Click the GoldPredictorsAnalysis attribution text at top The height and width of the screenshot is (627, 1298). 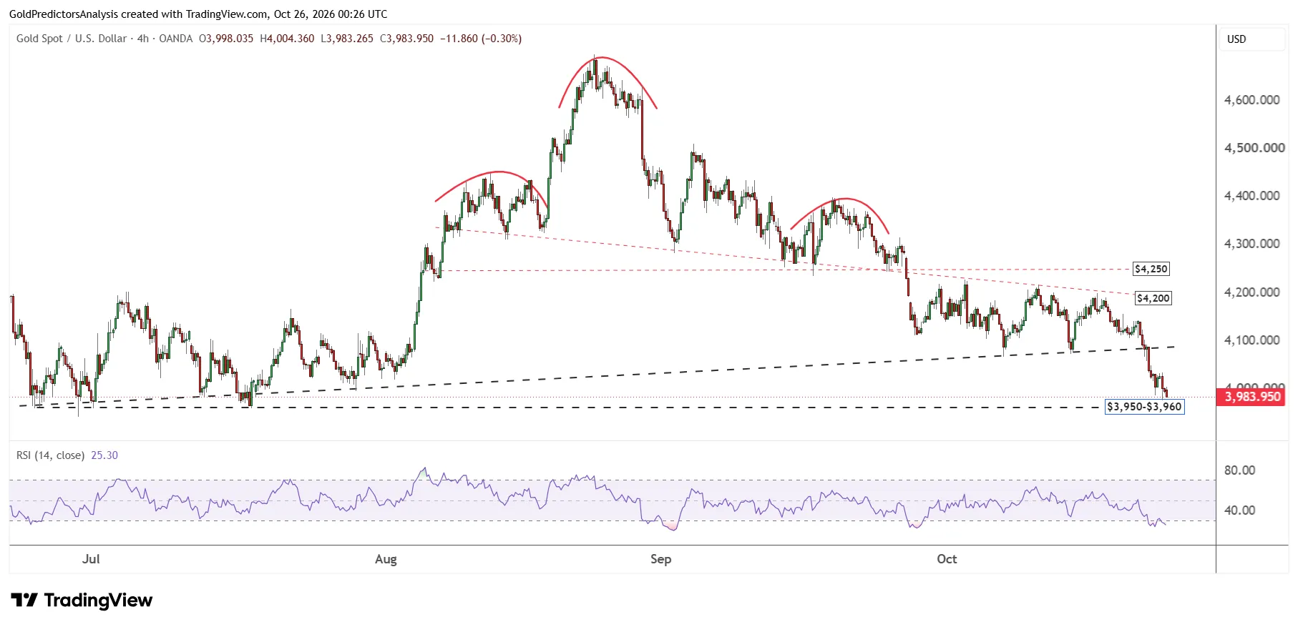(x=198, y=14)
